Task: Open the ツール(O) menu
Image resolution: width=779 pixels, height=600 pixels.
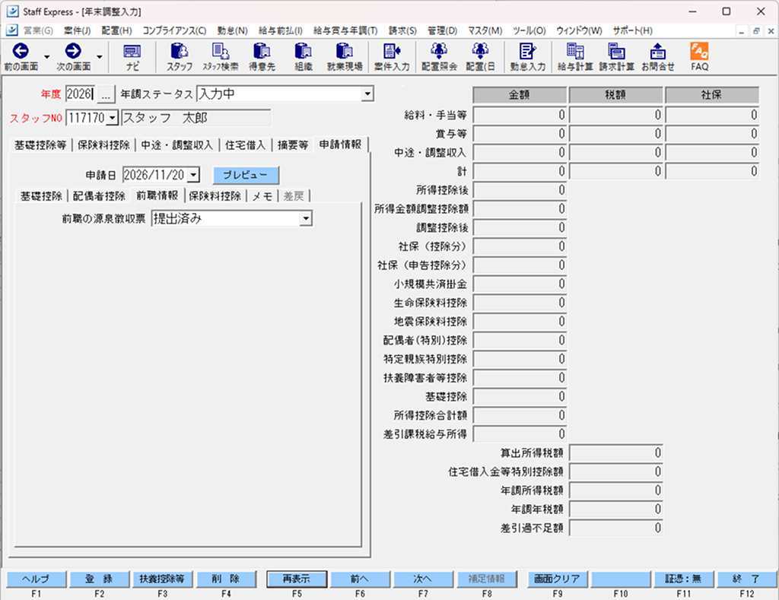Action: (529, 30)
